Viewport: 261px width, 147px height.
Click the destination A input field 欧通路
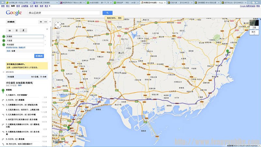click(x=25, y=36)
